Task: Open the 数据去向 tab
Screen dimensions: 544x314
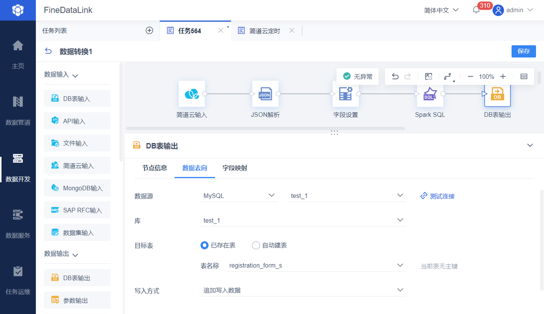Action: 195,168
